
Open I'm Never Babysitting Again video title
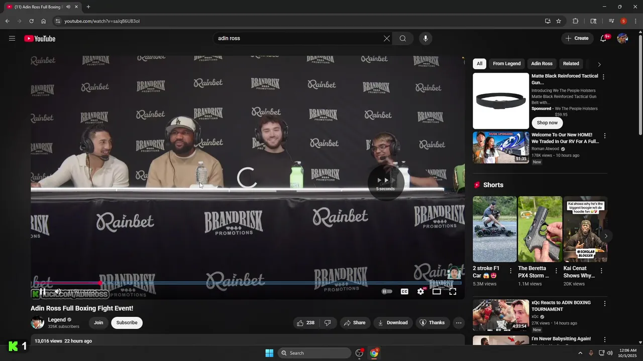(561, 339)
